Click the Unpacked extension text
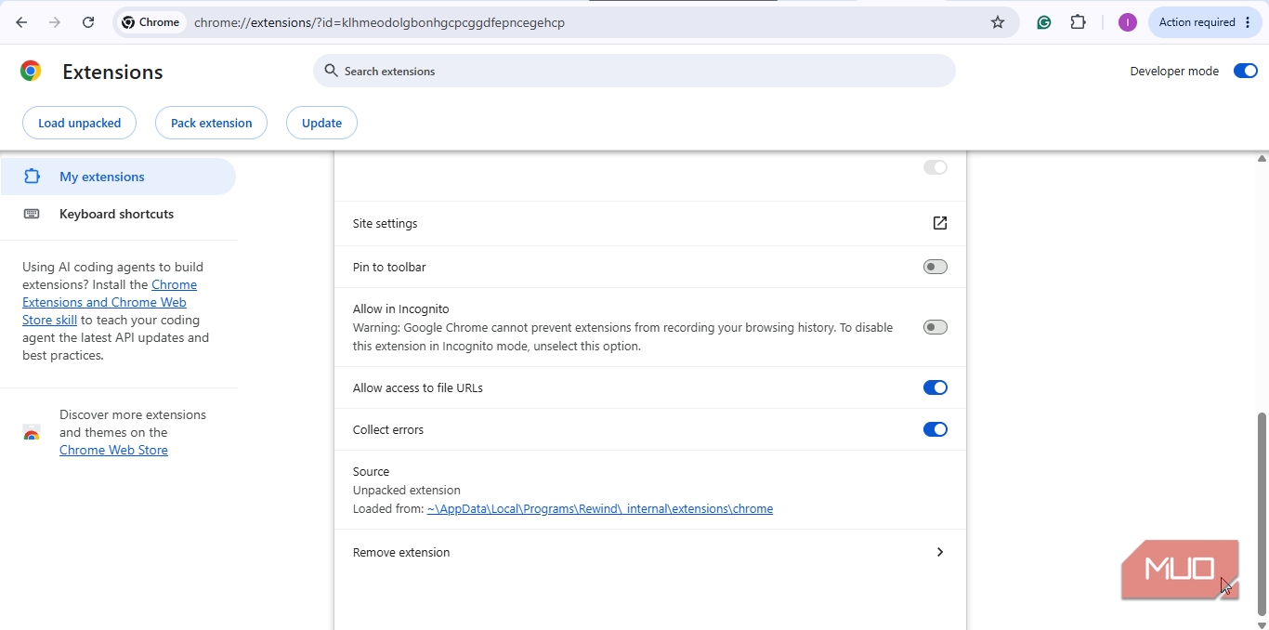The width and height of the screenshot is (1269, 630). [407, 491]
